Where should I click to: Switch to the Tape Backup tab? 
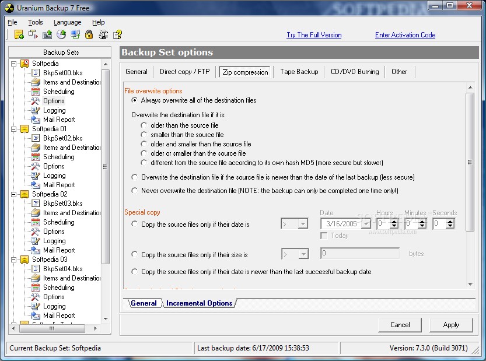(299, 72)
